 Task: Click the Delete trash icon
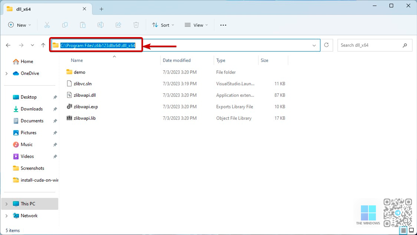click(x=136, y=25)
